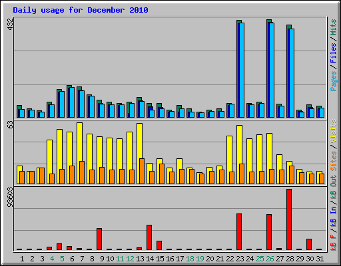Select the yellow visits bar for day 22
This screenshot has height=266, width=341.
[x=229, y=160]
